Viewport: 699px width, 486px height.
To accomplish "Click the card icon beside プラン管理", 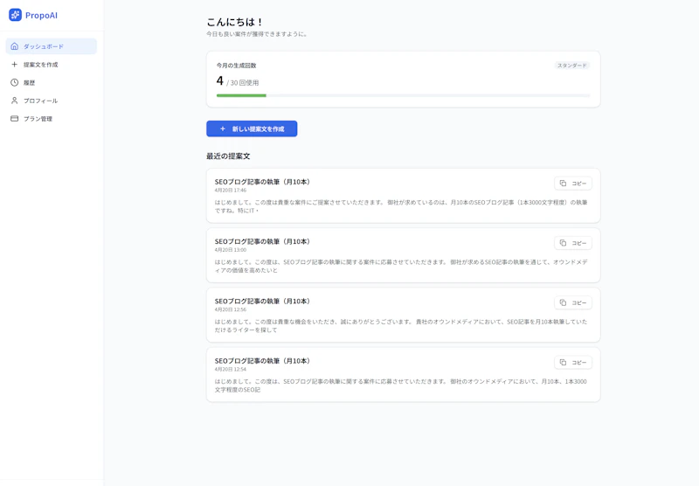I will point(14,119).
